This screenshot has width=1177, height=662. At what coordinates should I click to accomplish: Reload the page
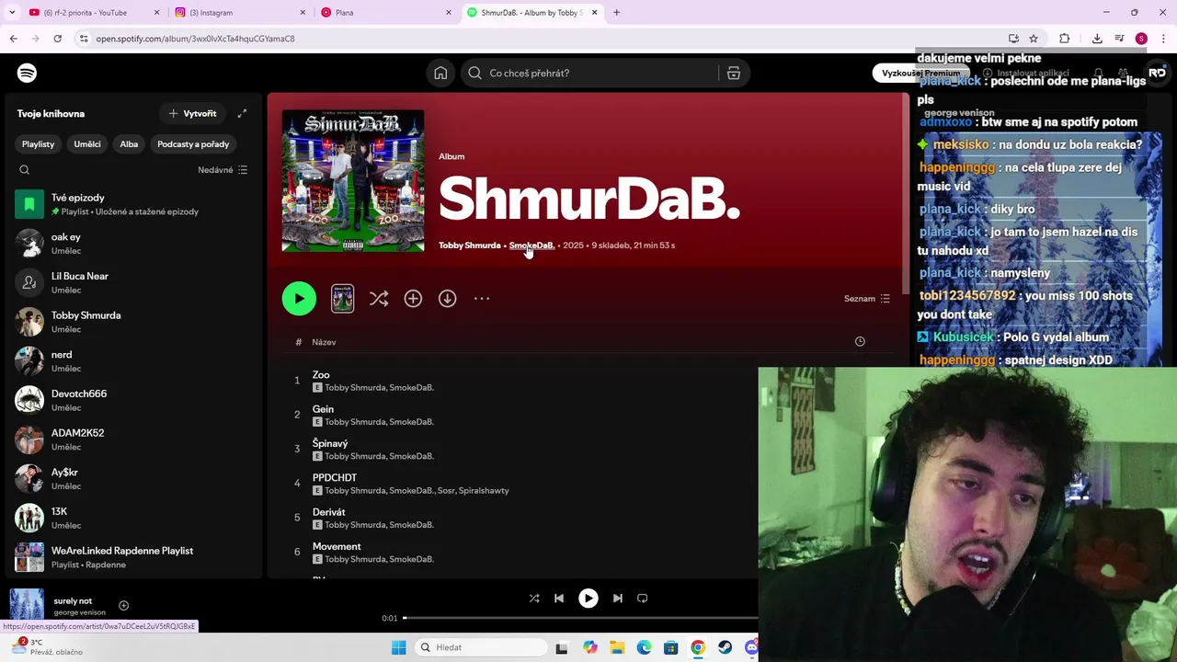[x=57, y=39]
